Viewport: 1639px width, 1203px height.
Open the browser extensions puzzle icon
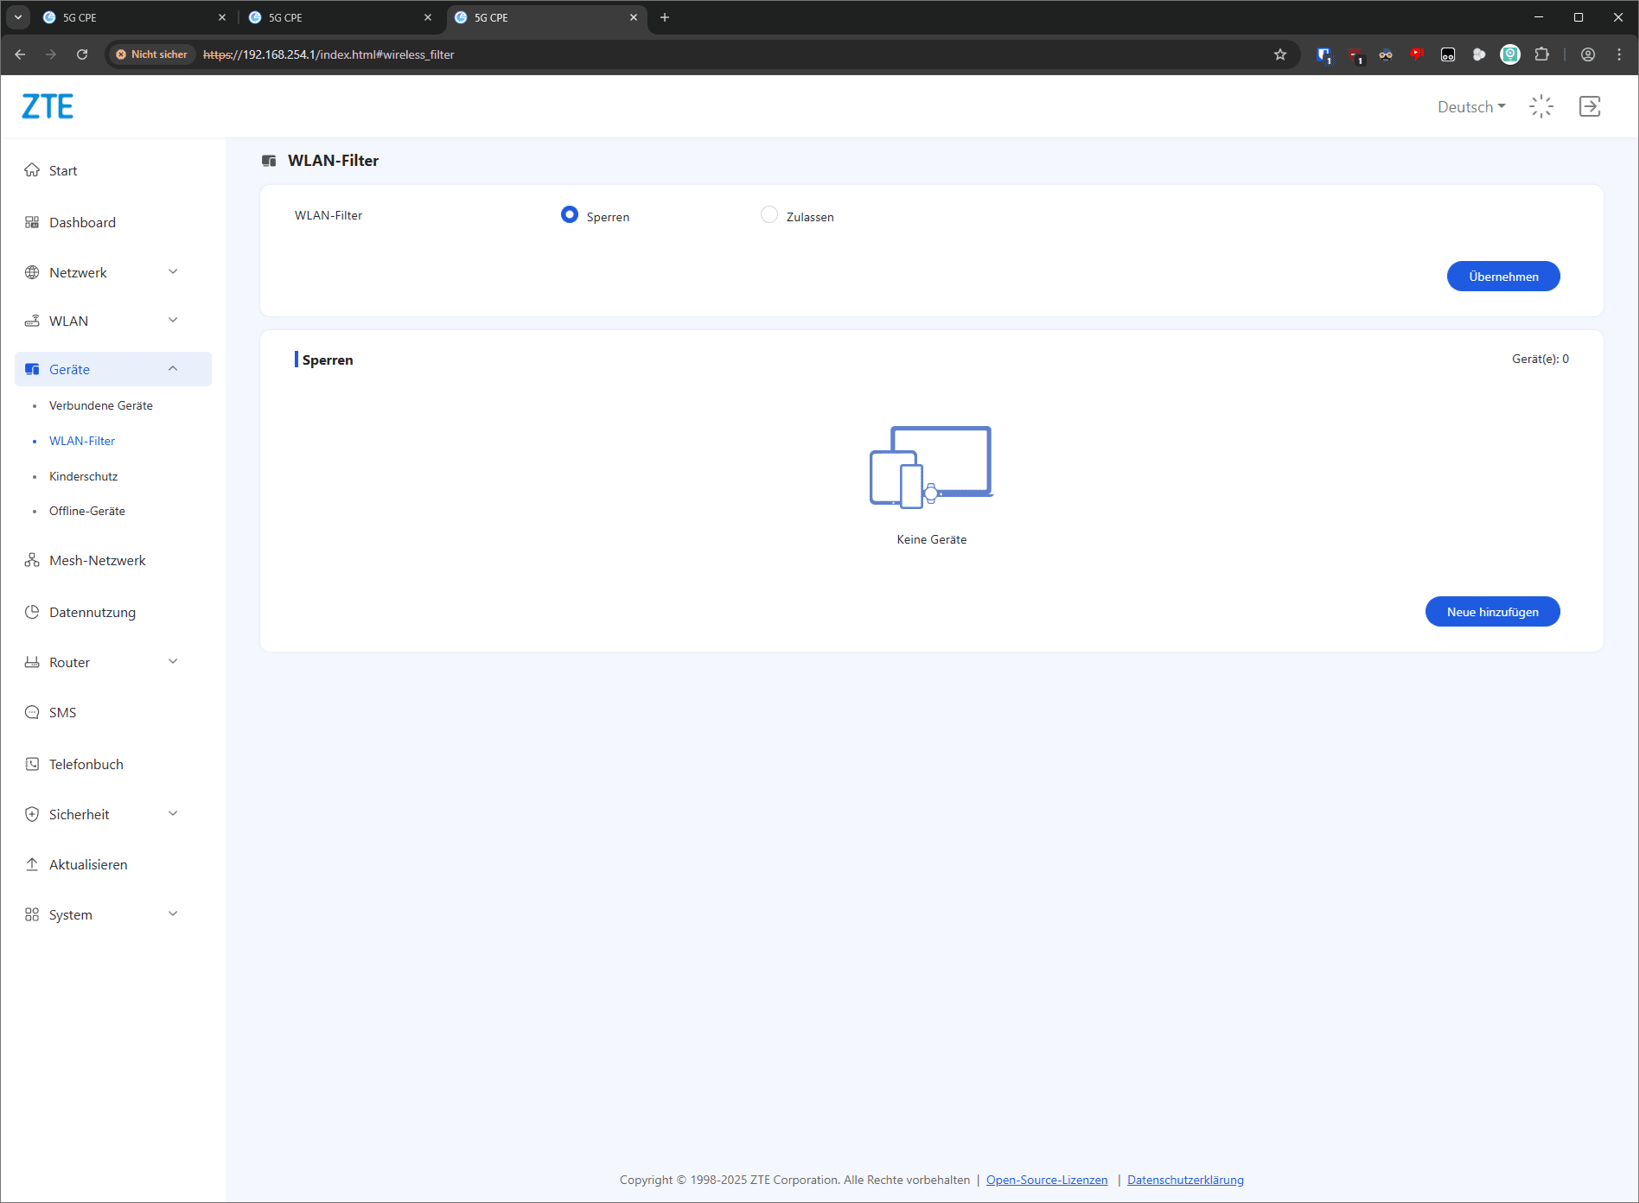tap(1541, 54)
